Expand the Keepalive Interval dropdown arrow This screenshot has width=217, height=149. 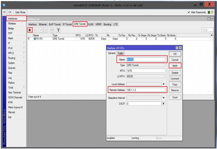point(163,98)
